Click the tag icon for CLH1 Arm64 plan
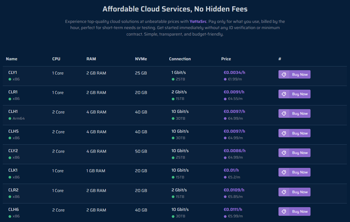 [284, 113]
